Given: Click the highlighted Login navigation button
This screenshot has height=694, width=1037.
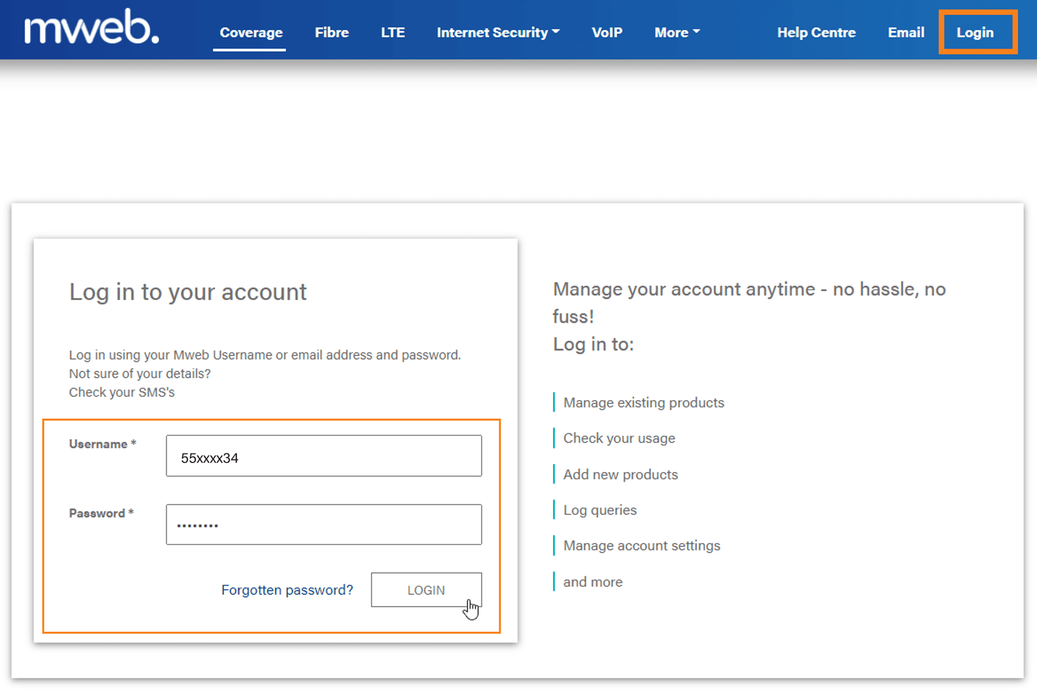Looking at the screenshot, I should 975,32.
